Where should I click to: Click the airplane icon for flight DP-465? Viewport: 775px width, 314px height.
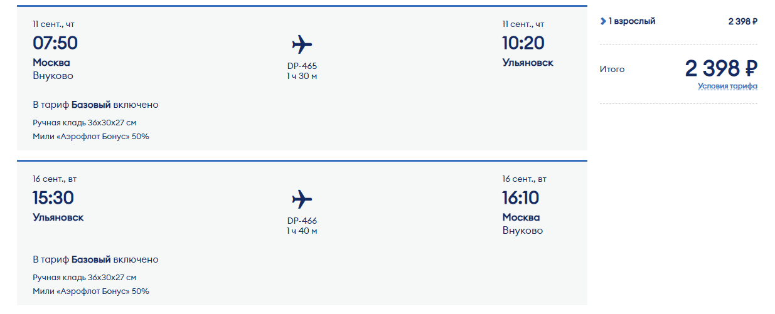(x=302, y=44)
